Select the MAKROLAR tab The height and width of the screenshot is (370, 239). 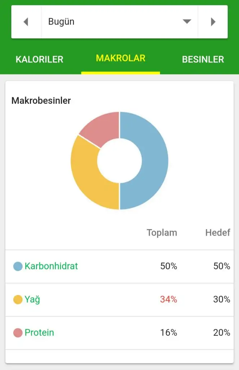pyautogui.click(x=120, y=58)
